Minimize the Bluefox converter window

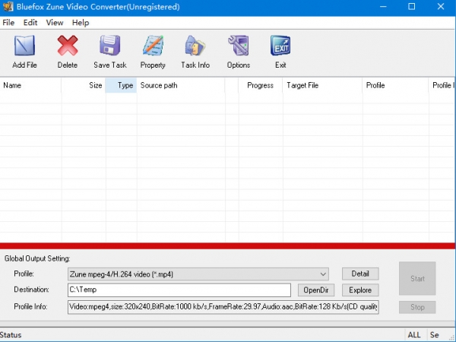[x=383, y=6]
